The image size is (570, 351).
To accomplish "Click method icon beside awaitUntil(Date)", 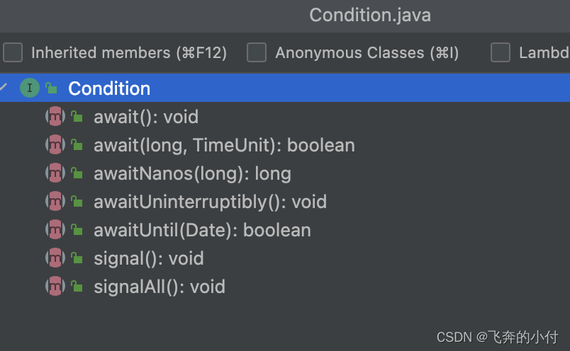I will point(55,230).
